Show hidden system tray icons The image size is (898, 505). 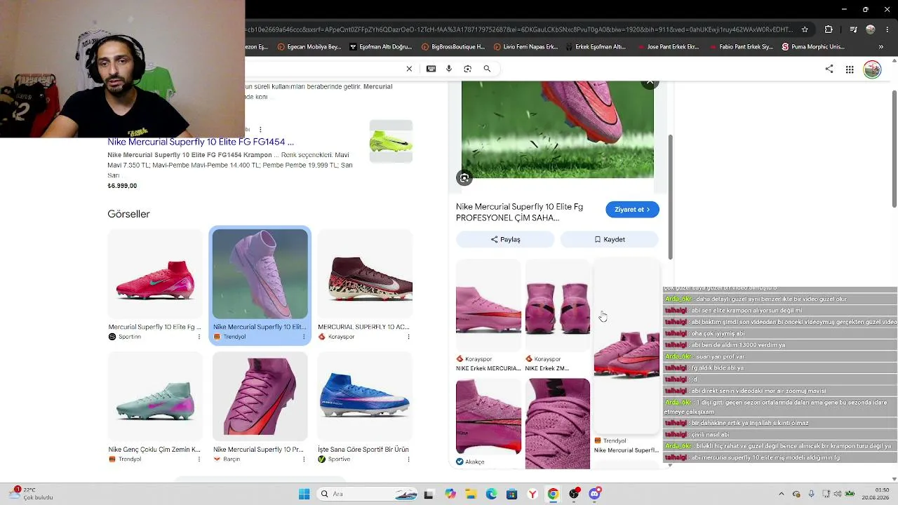[782, 494]
